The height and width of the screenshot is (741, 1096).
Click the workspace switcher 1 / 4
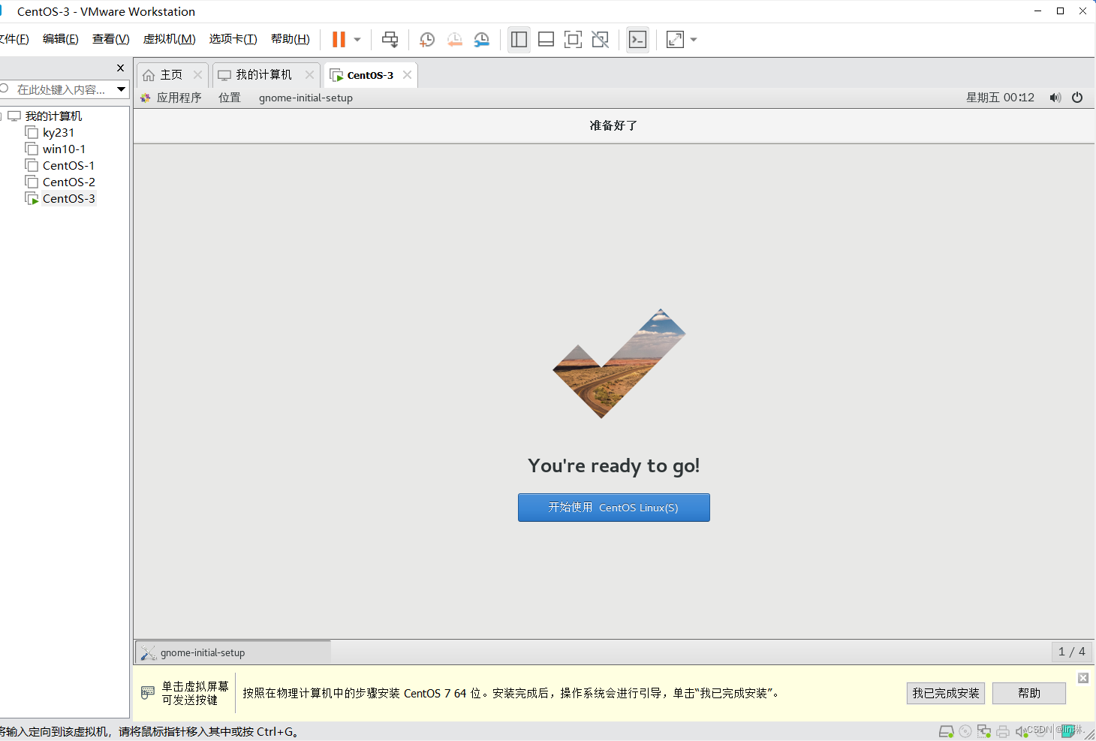(x=1071, y=652)
